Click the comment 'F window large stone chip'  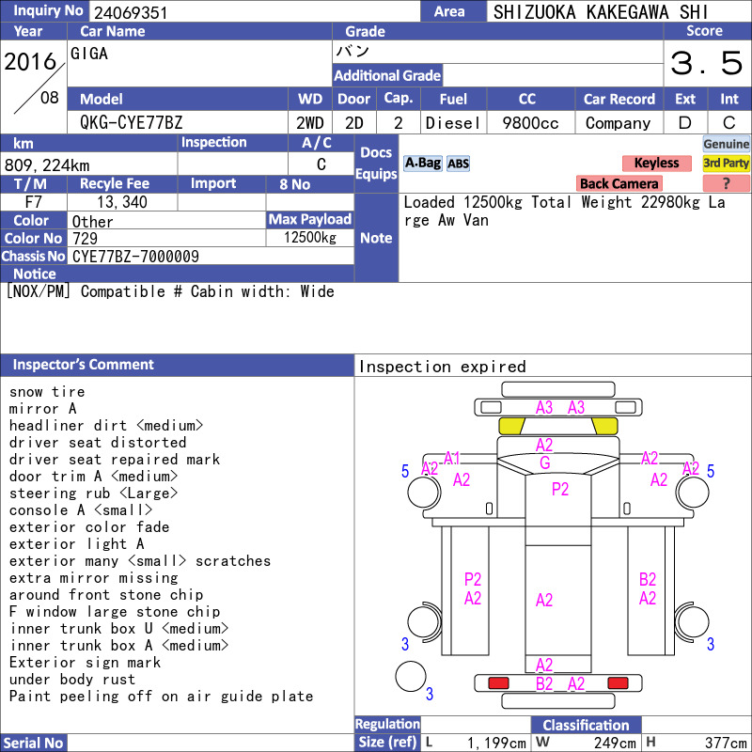click(115, 612)
